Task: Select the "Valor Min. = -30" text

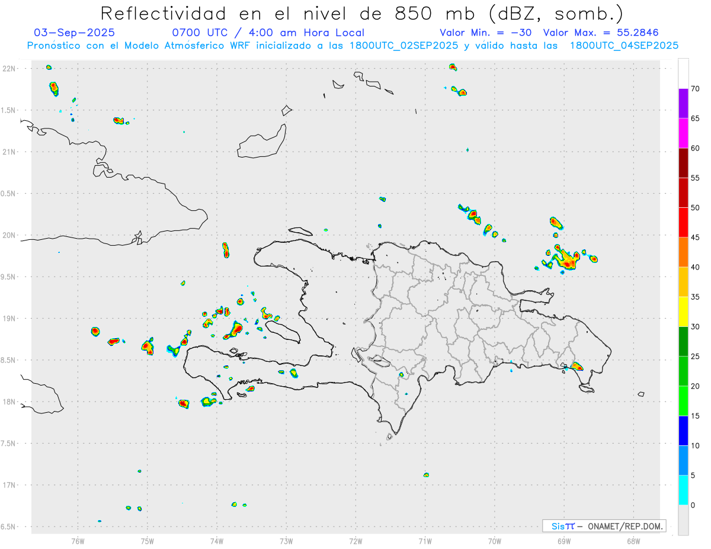Action: coord(485,33)
